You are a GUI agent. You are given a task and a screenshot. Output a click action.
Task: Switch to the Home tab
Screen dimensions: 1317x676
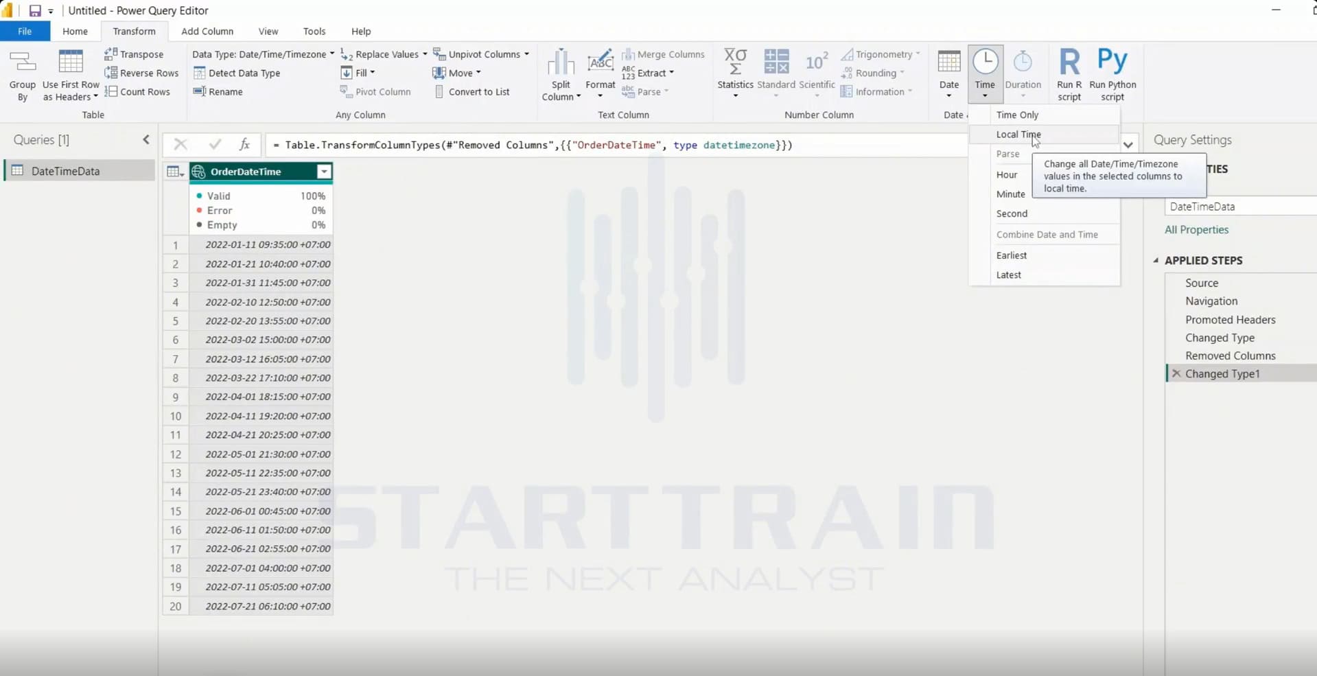[x=75, y=31]
